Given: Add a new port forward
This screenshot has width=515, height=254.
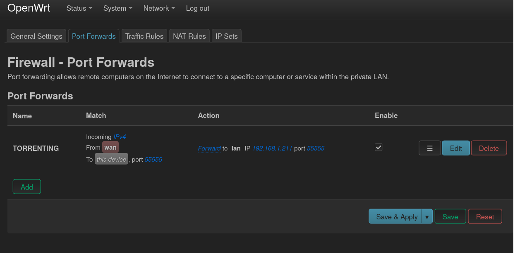Looking at the screenshot, I should pos(26,186).
